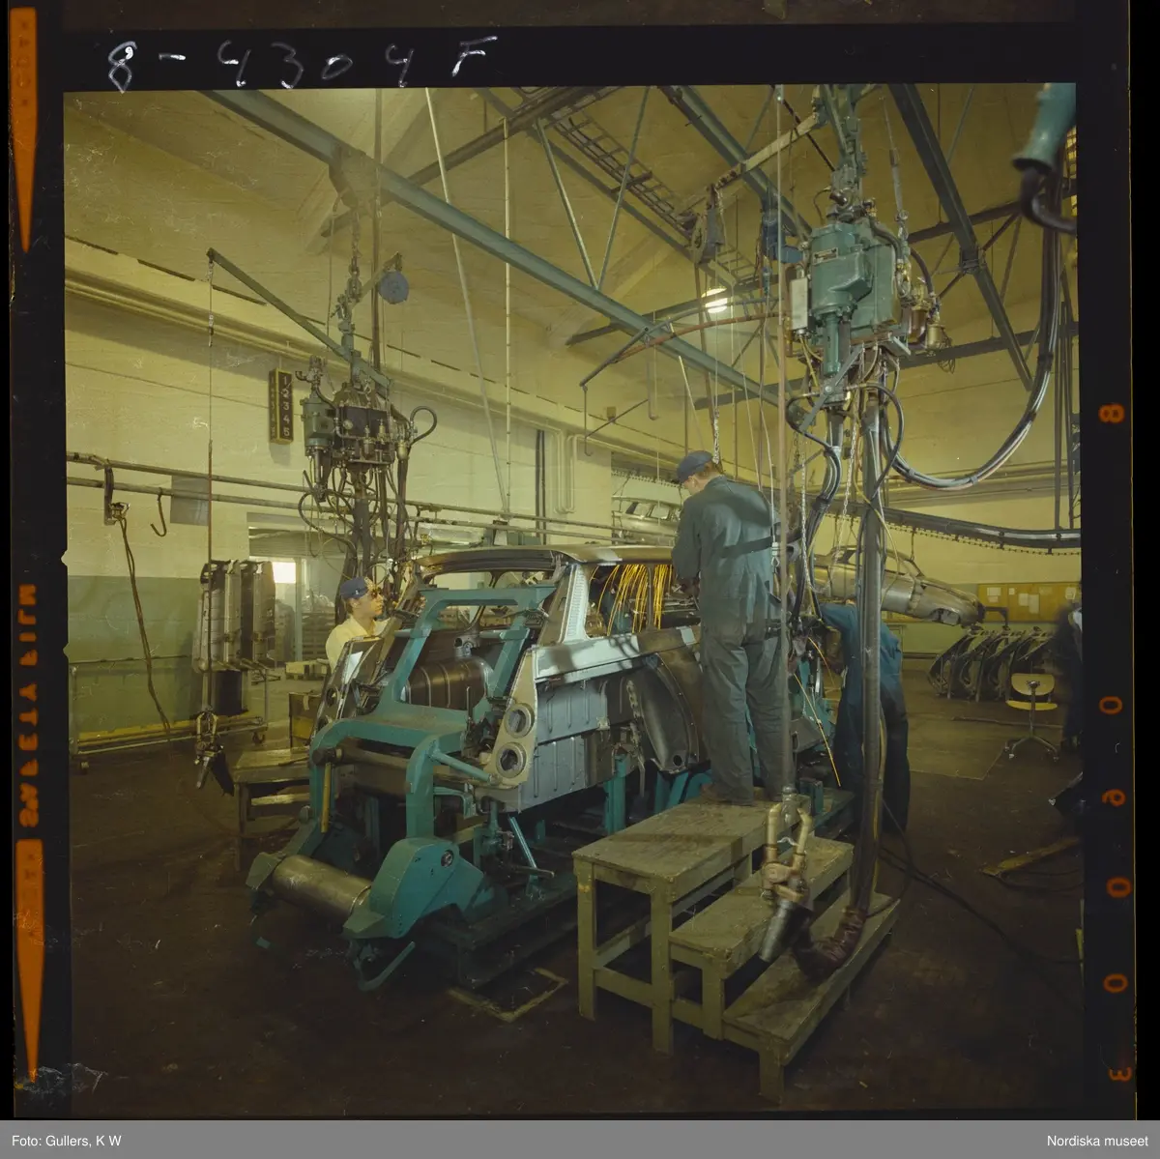The image size is (1160, 1159).
Task: Click the handwritten number '8-4304 F'
Action: pos(301,63)
